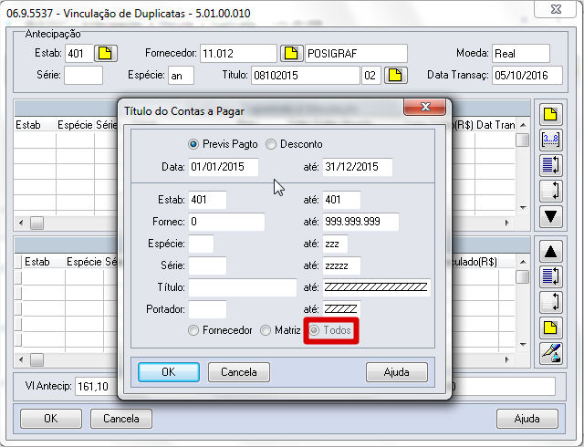Click the black down arrow icon
584x447 pixels.
(550, 216)
